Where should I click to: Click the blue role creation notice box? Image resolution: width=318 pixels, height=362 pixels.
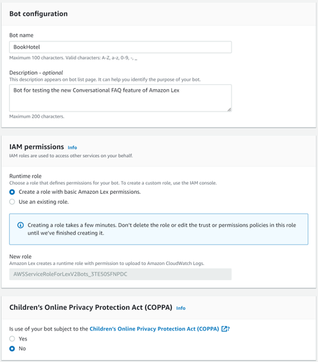[x=159, y=229]
